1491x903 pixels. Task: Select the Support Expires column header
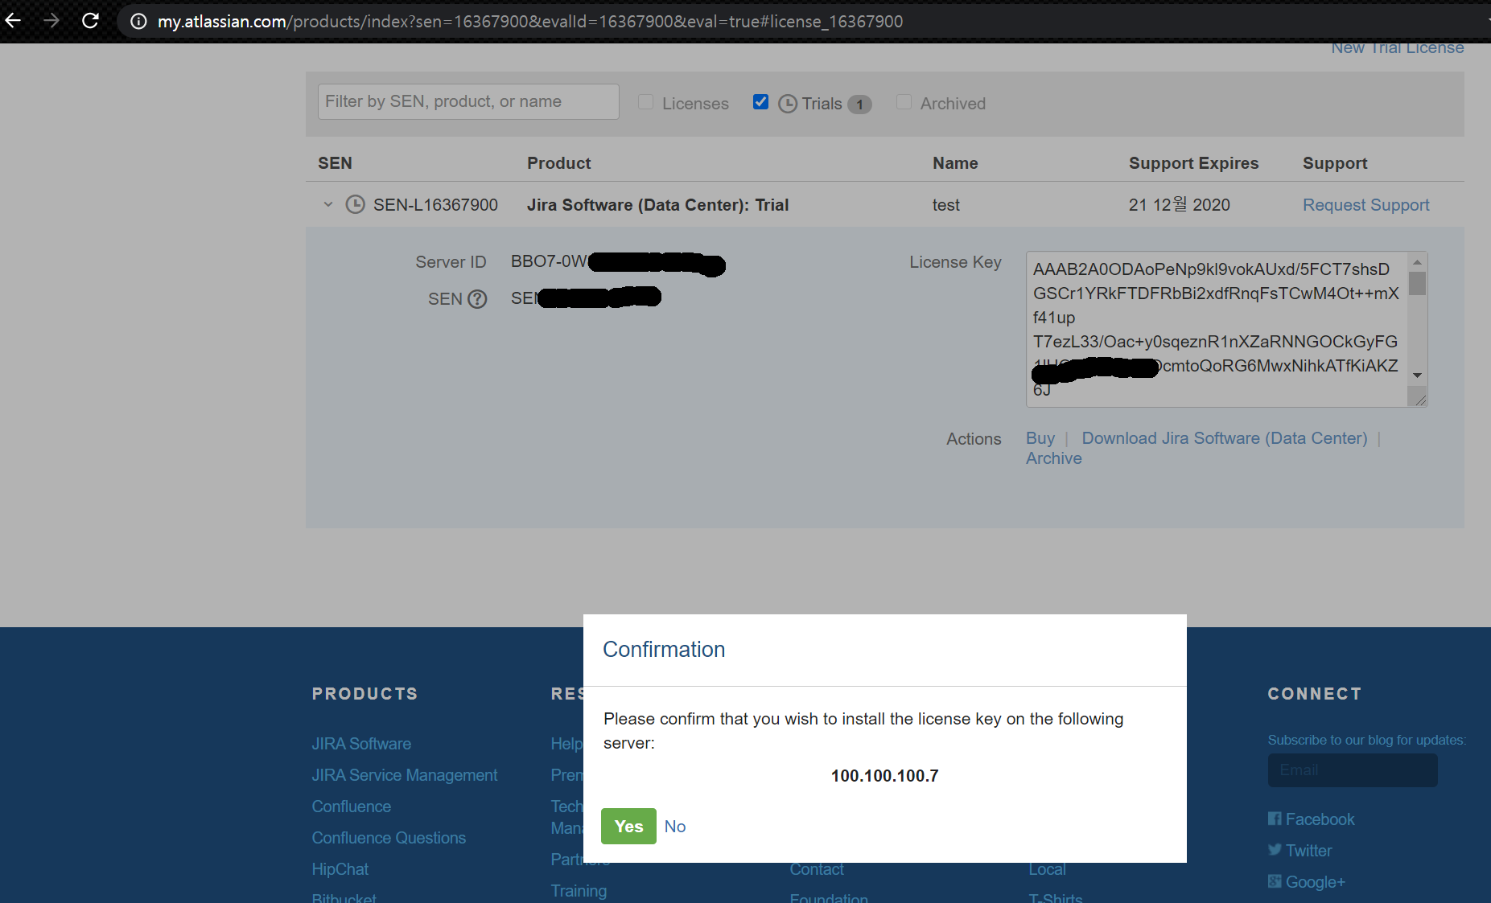[1193, 163]
